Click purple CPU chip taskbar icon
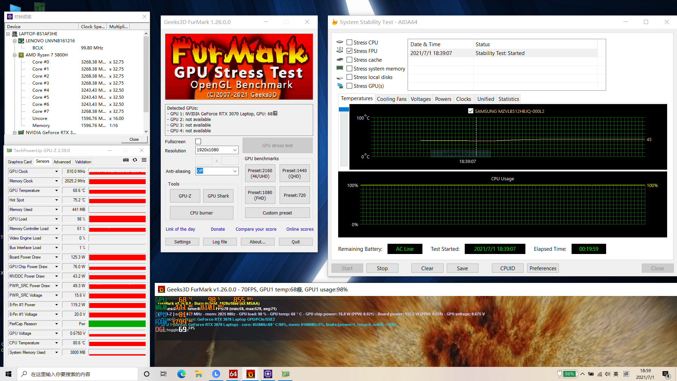 point(268,374)
